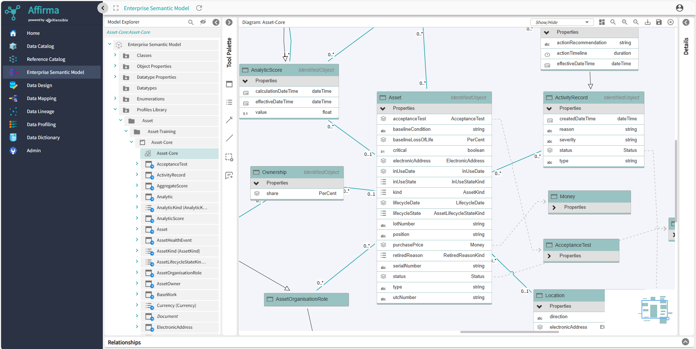This screenshot has height=349, width=696.
Task: Refresh the Enterprise Semantic Model
Action: click(199, 8)
